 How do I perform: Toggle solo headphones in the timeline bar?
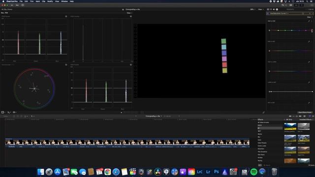297,116
